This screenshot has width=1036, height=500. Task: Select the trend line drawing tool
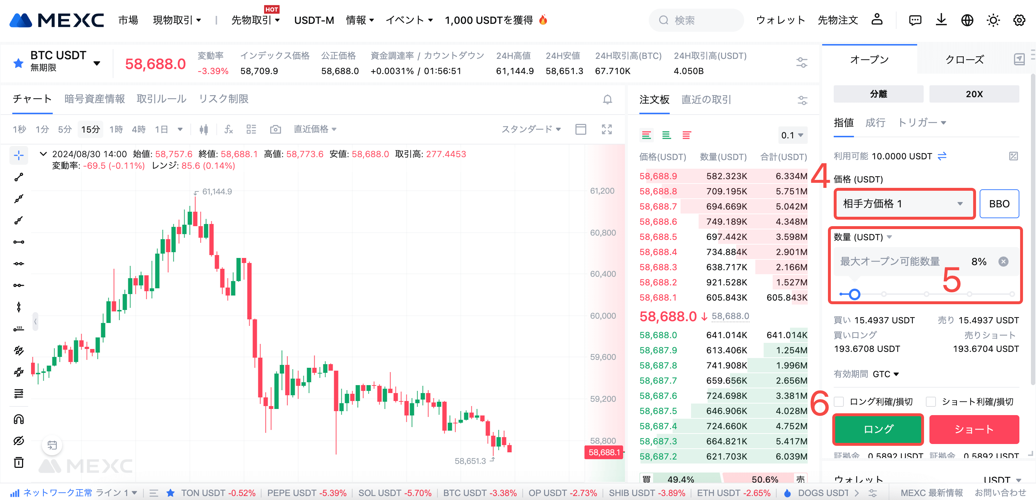click(x=18, y=177)
